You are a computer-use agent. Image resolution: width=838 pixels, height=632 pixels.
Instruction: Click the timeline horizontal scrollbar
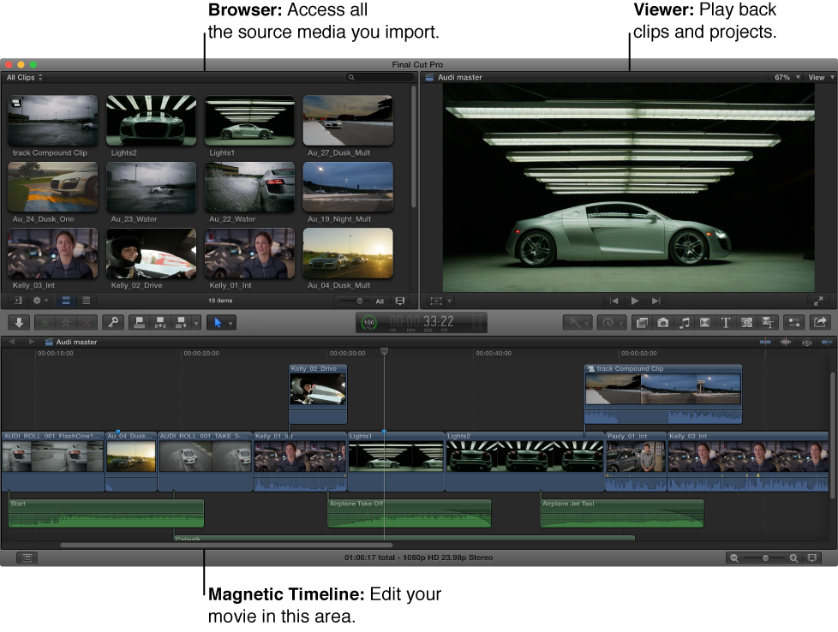pos(226,546)
